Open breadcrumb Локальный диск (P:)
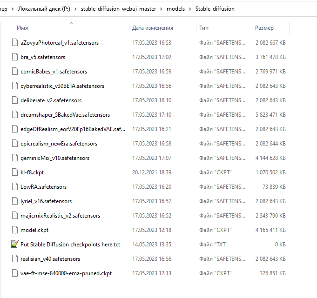The height and width of the screenshot is (298, 317). (44, 9)
